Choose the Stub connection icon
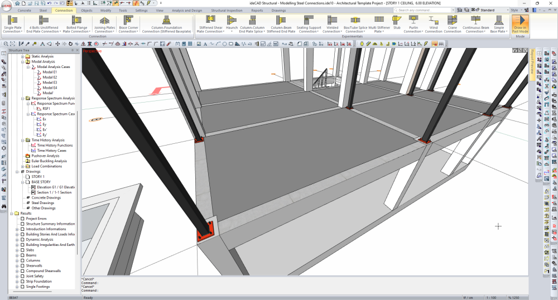The image size is (558, 300). click(397, 21)
